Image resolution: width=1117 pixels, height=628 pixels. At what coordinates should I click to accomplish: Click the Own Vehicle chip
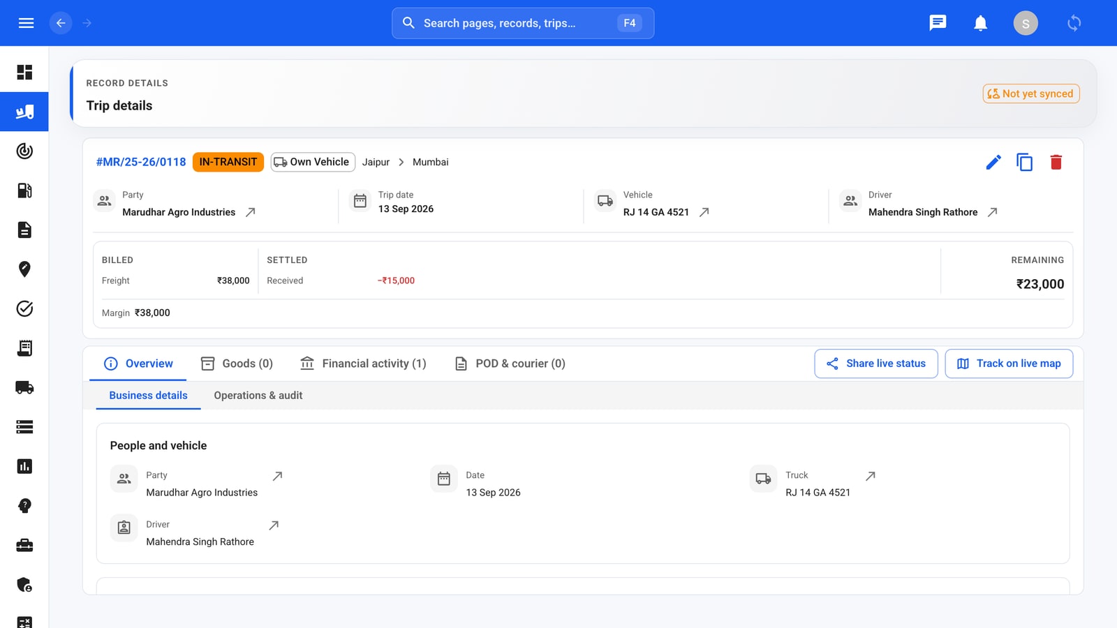point(313,162)
